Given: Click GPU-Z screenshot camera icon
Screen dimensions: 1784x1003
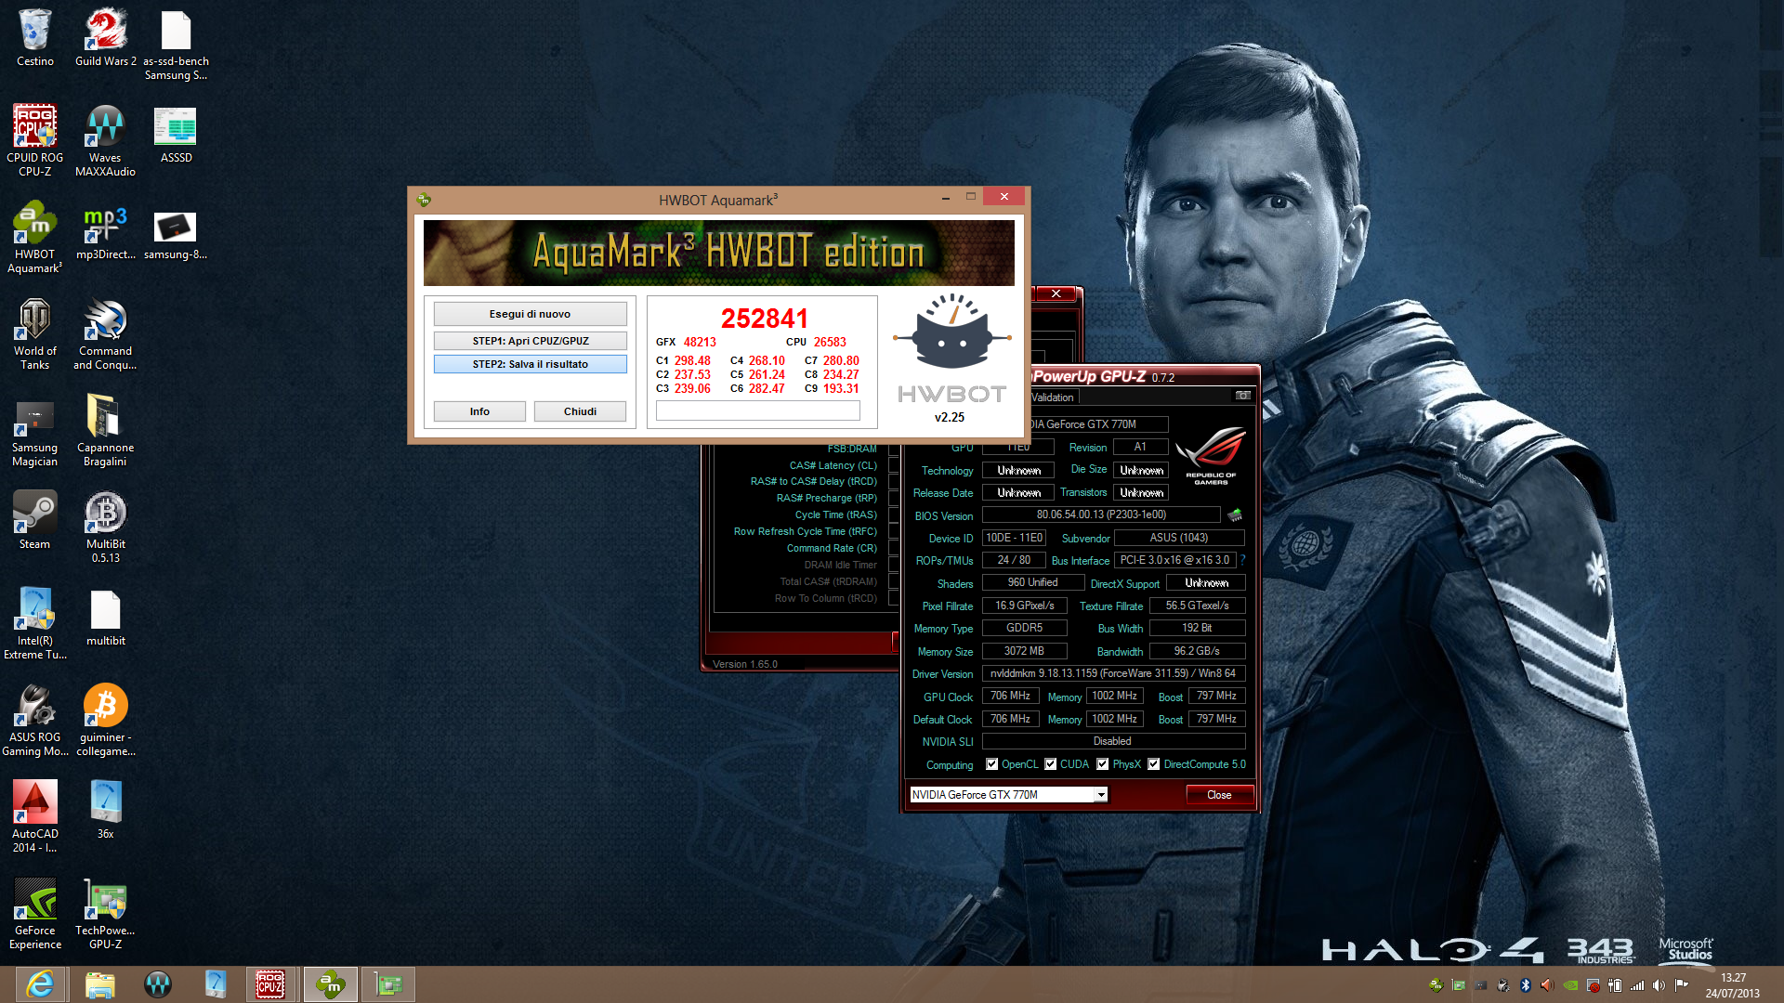Looking at the screenshot, I should click(1242, 396).
